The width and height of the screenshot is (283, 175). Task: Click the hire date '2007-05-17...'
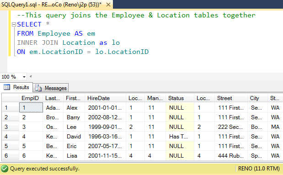(106, 146)
